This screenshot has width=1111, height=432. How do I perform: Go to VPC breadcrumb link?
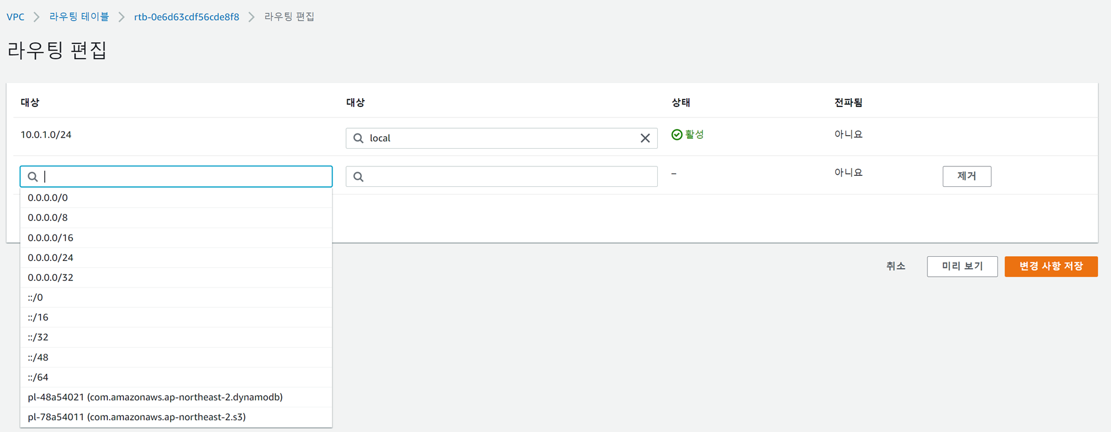coord(15,17)
